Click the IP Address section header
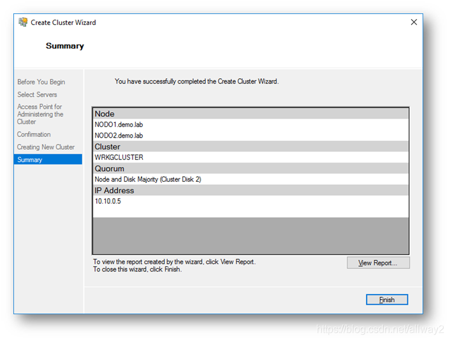450x341 pixels. point(251,190)
